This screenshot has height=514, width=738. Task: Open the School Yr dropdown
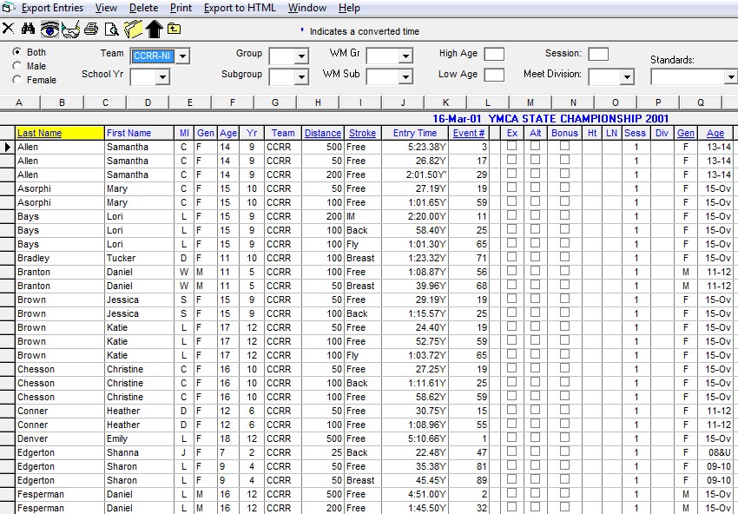(162, 77)
